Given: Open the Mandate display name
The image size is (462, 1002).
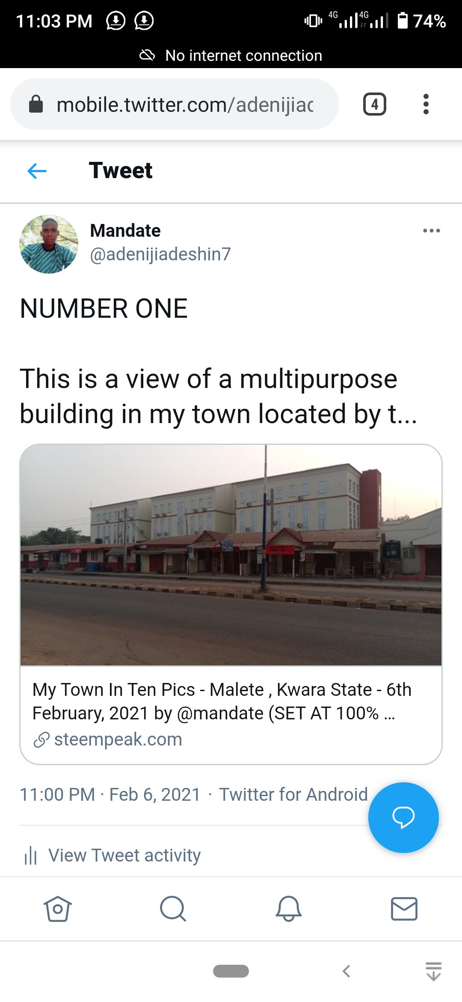Looking at the screenshot, I should tap(125, 231).
